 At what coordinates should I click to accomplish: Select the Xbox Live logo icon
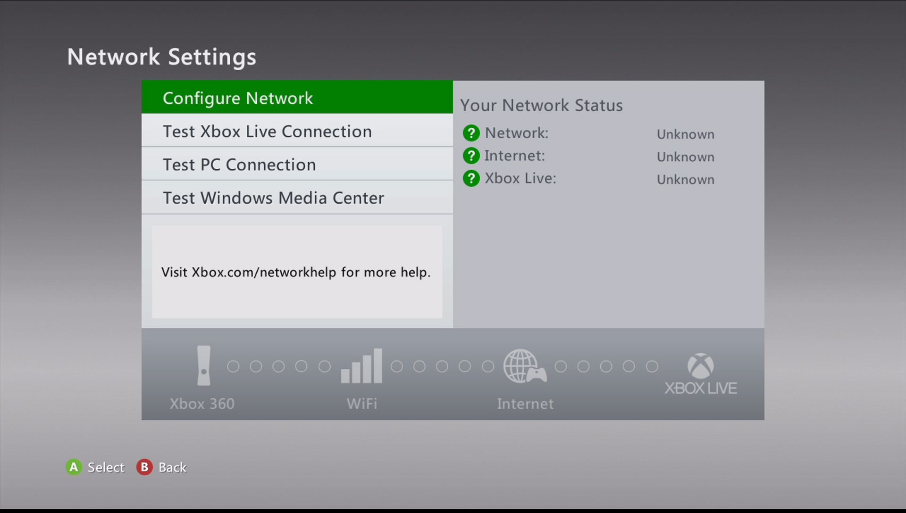(x=700, y=367)
